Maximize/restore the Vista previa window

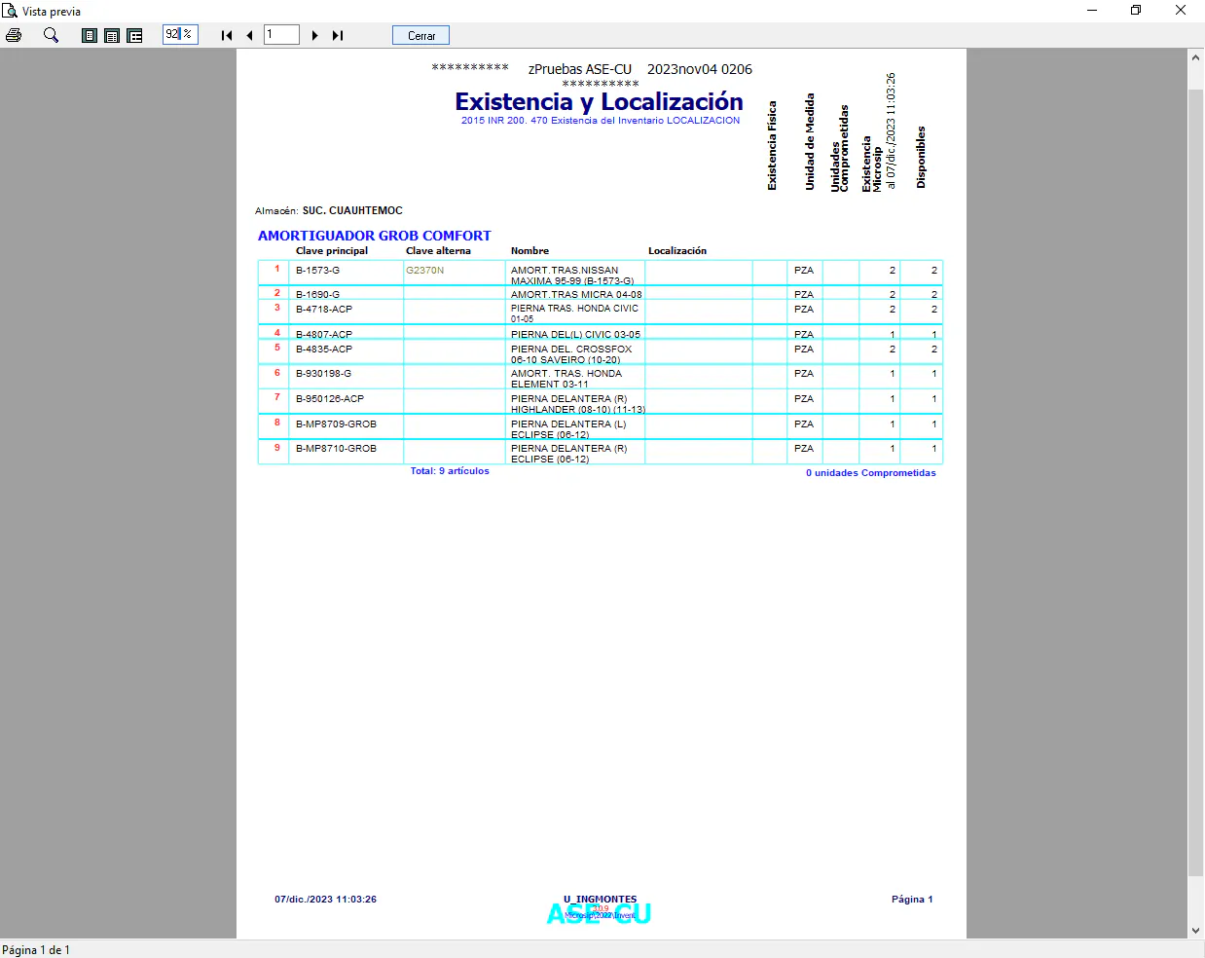pyautogui.click(x=1136, y=11)
